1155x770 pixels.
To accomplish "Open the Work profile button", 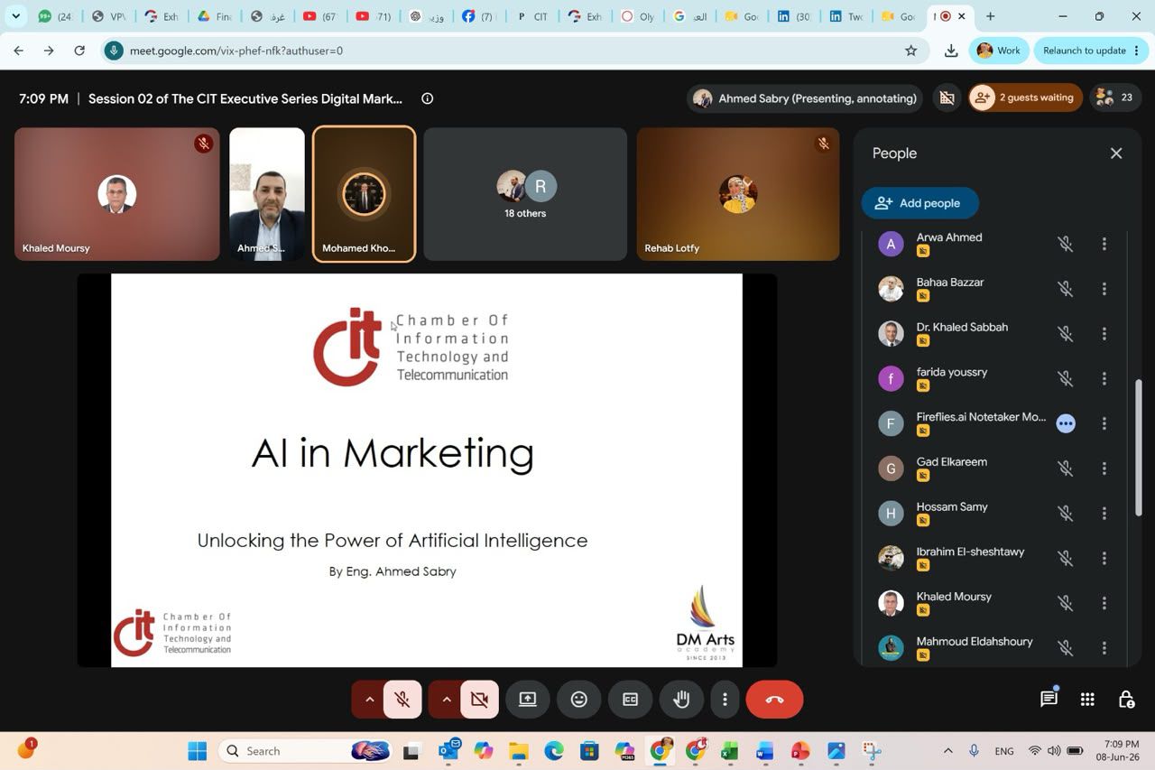I will click(999, 51).
